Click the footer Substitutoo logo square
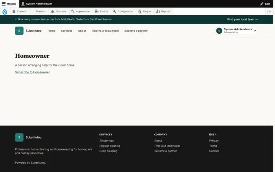This screenshot has width=275, height=172. pos(19,137)
